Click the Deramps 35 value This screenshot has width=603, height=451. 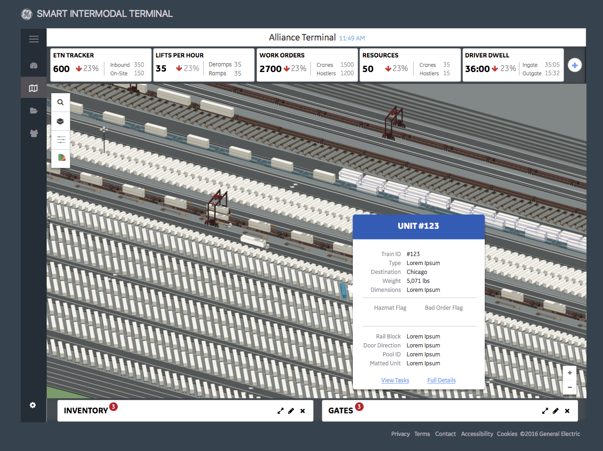coord(237,64)
